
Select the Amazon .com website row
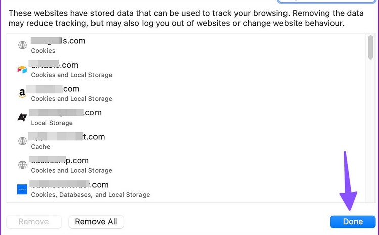pyautogui.click(x=152, y=93)
